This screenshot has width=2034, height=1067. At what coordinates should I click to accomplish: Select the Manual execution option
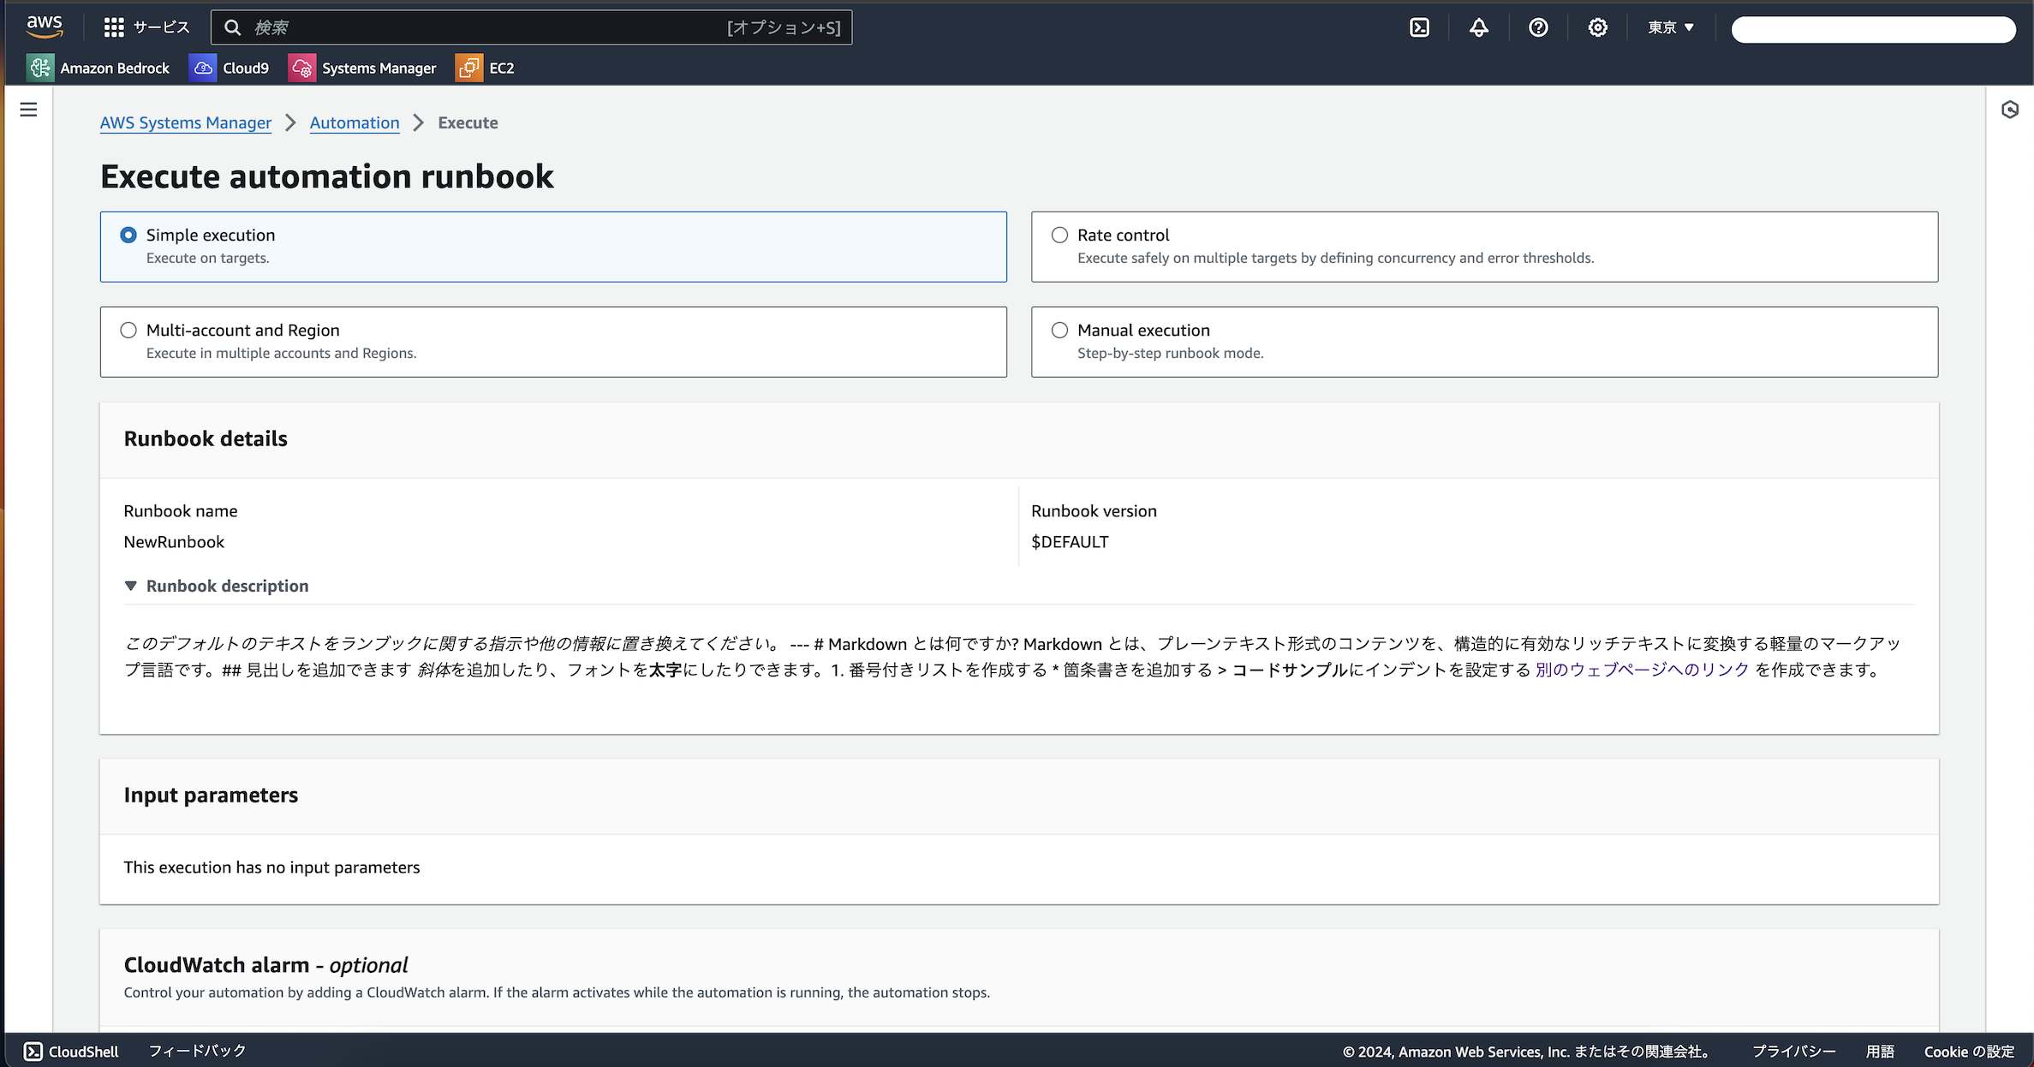(x=1059, y=330)
